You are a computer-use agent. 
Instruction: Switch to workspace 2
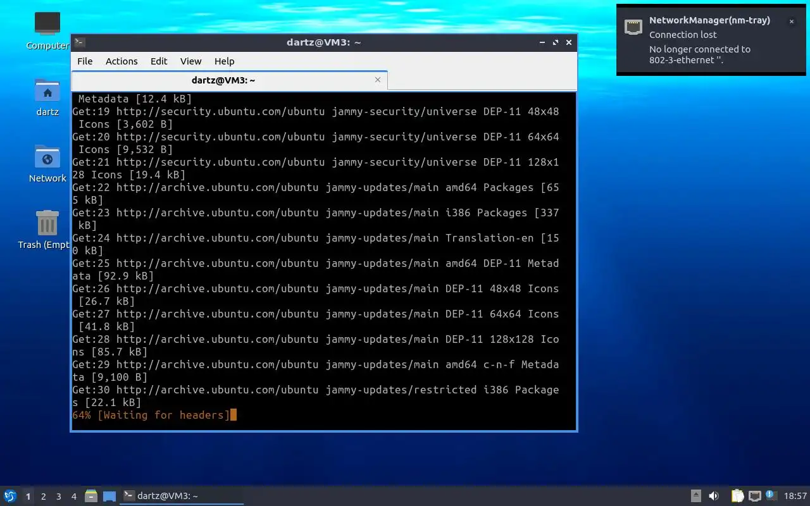(x=43, y=497)
